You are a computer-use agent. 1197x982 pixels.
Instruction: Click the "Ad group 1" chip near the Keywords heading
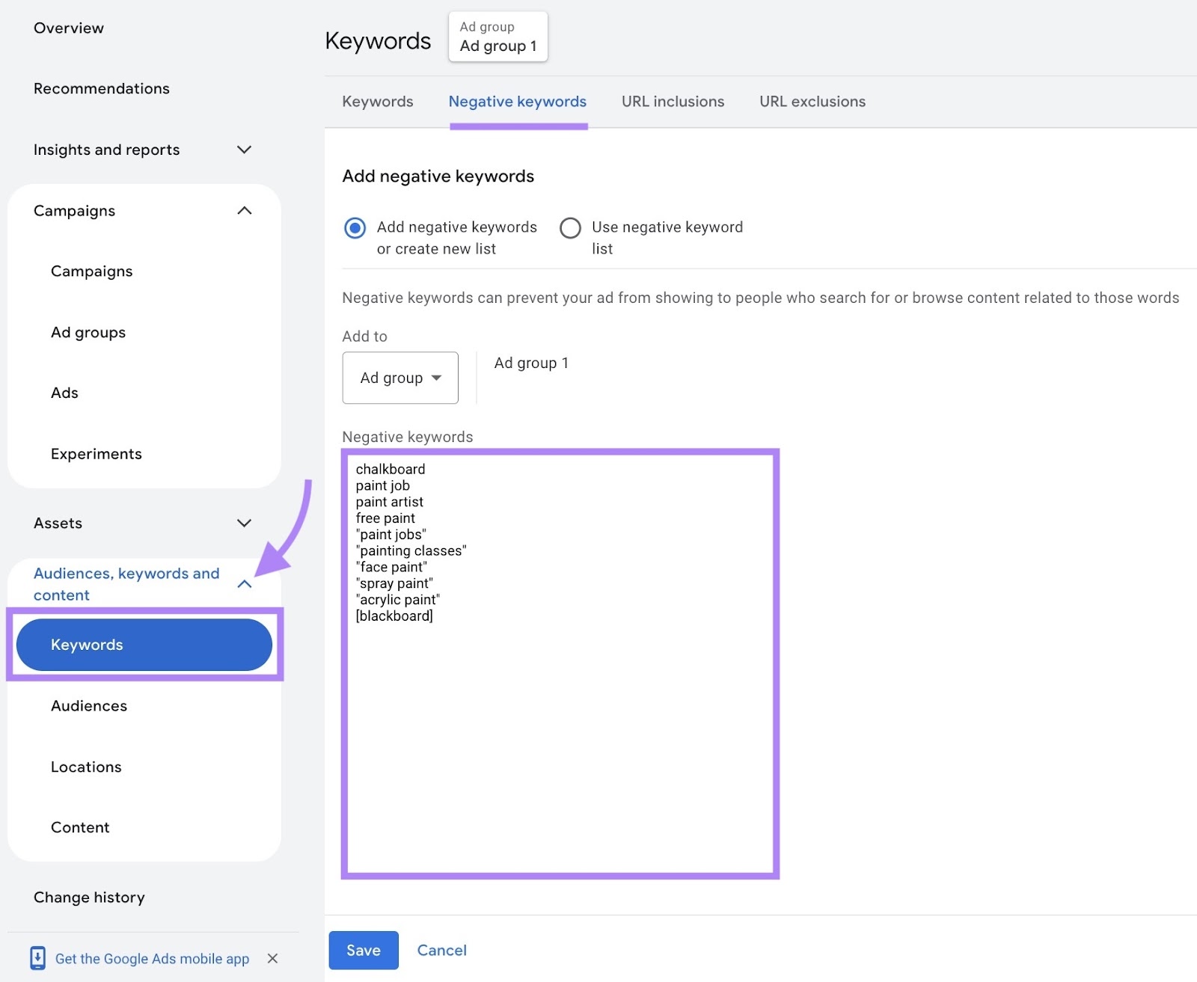(x=498, y=36)
